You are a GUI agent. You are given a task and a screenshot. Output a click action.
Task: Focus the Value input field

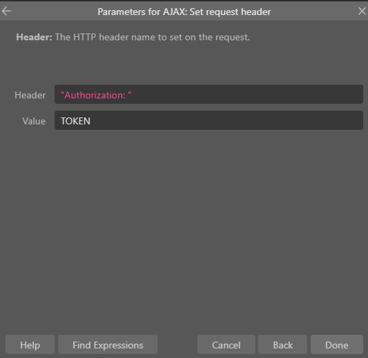pyautogui.click(x=209, y=120)
